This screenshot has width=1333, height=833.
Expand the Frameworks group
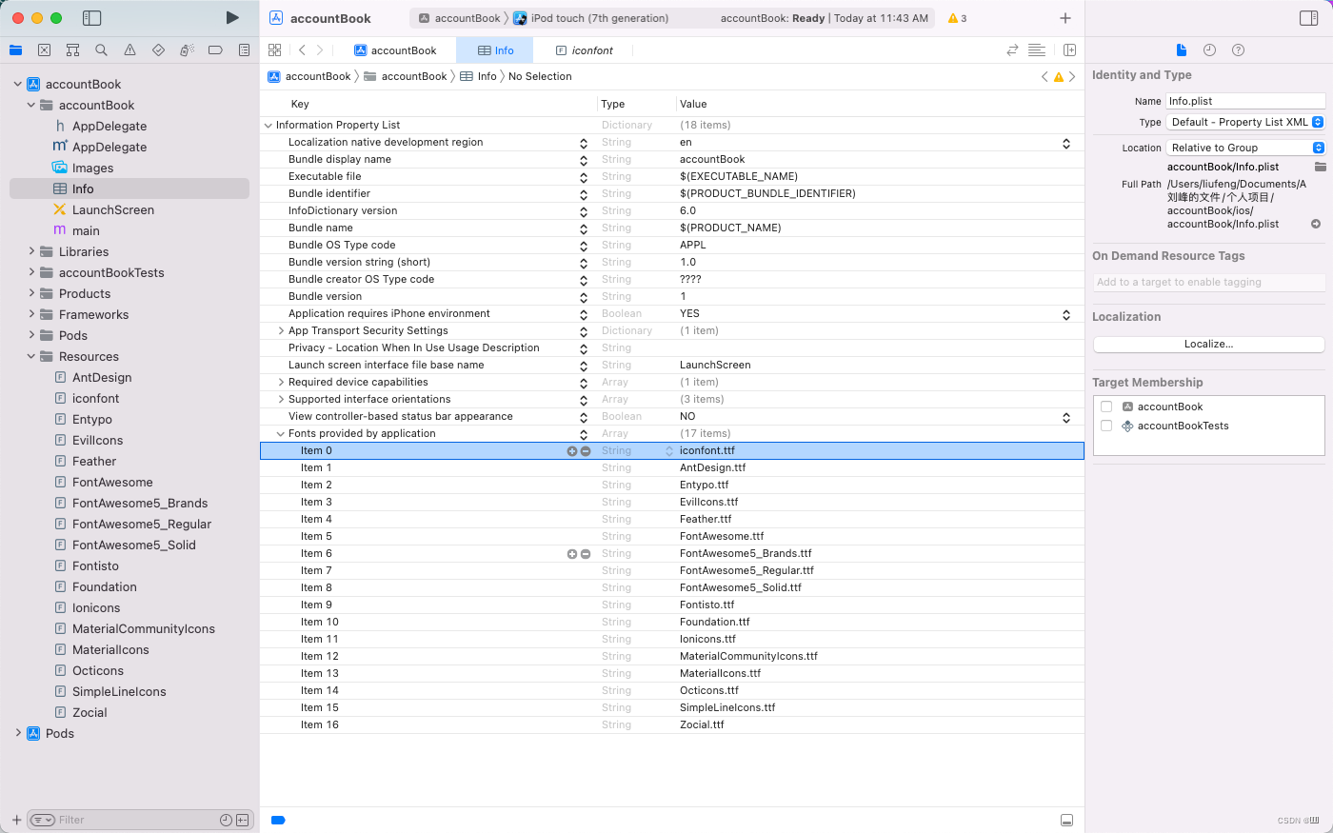click(31, 314)
